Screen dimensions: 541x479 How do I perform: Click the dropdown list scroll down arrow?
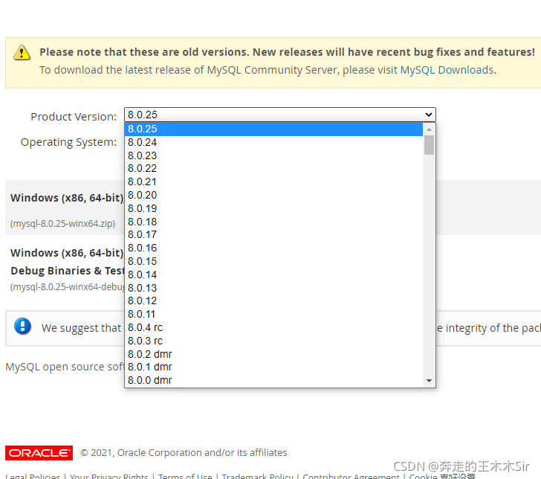click(x=429, y=381)
